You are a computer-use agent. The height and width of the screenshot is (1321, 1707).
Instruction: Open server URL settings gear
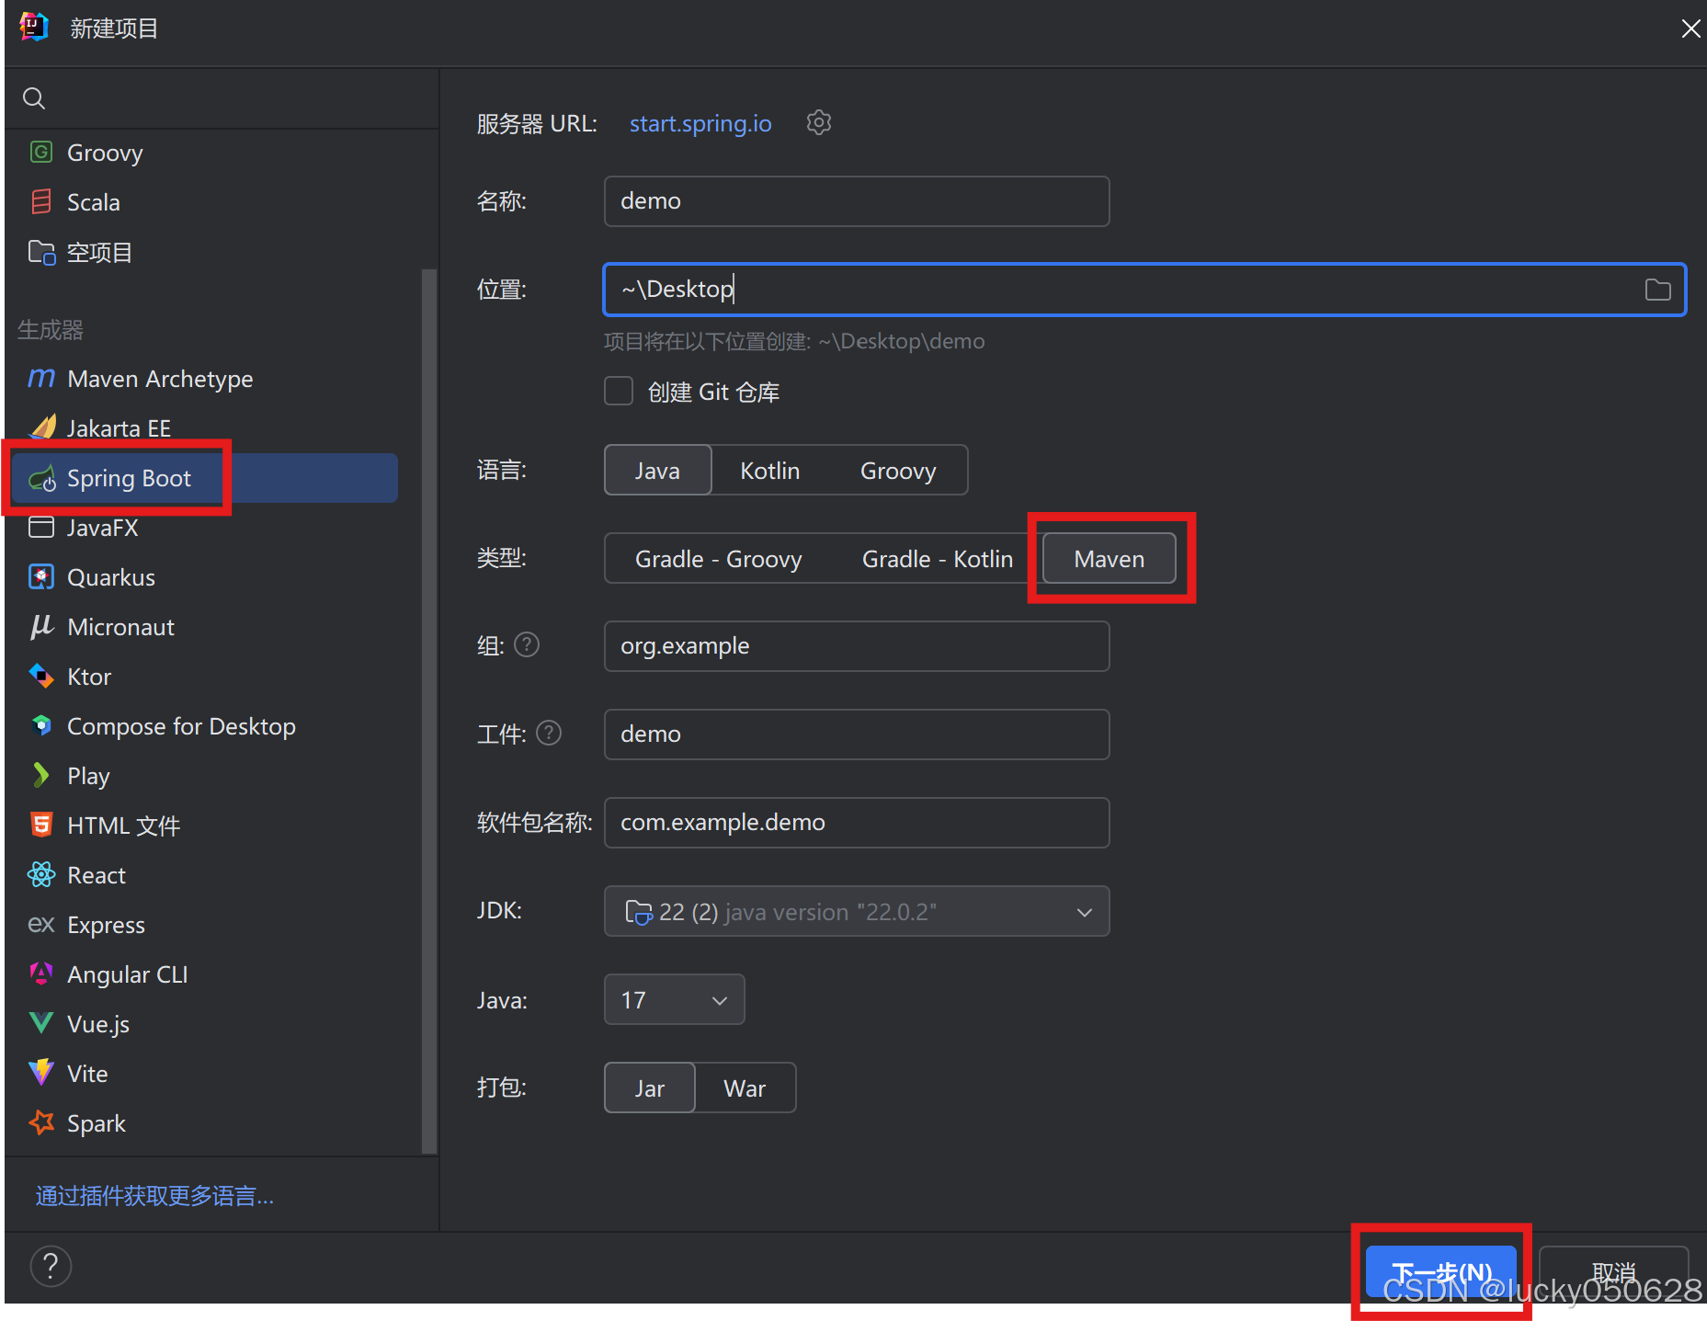coord(818,122)
